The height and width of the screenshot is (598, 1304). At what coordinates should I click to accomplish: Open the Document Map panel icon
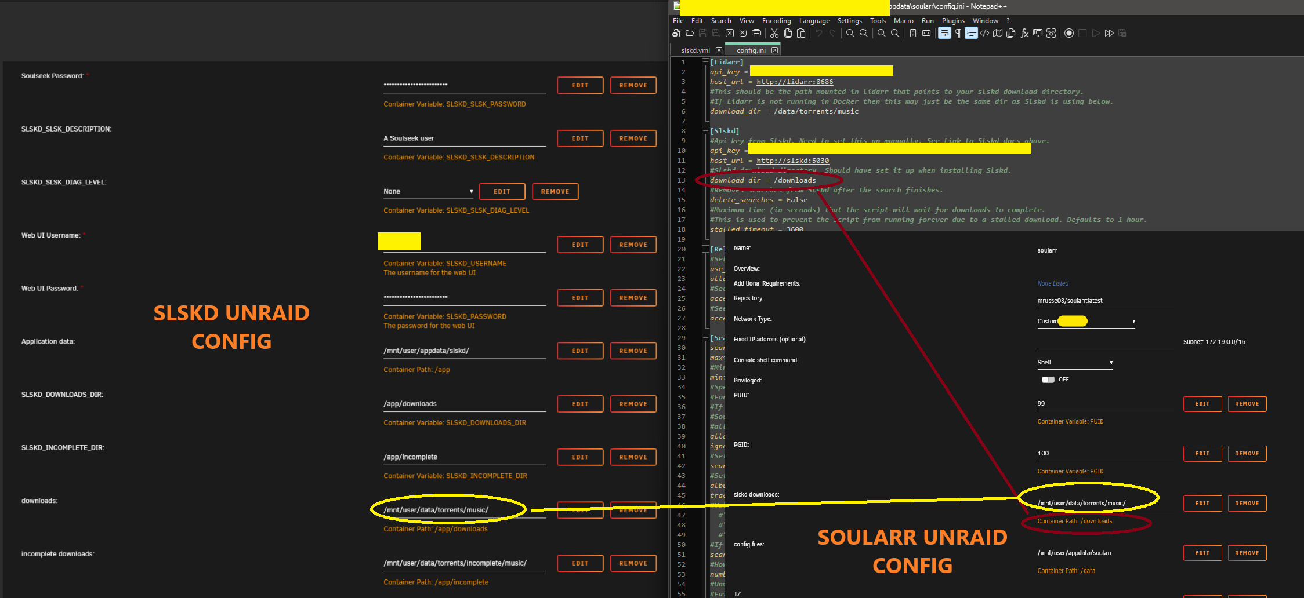pyautogui.click(x=998, y=33)
